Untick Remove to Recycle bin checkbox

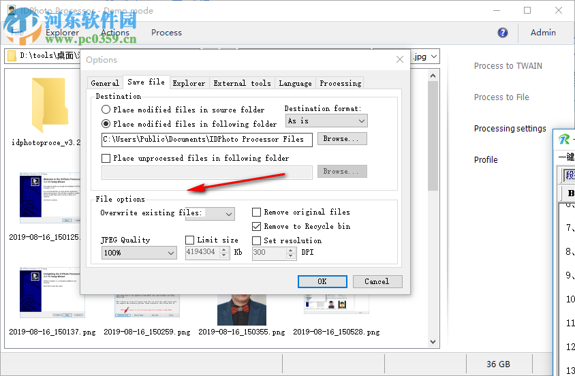(x=257, y=226)
